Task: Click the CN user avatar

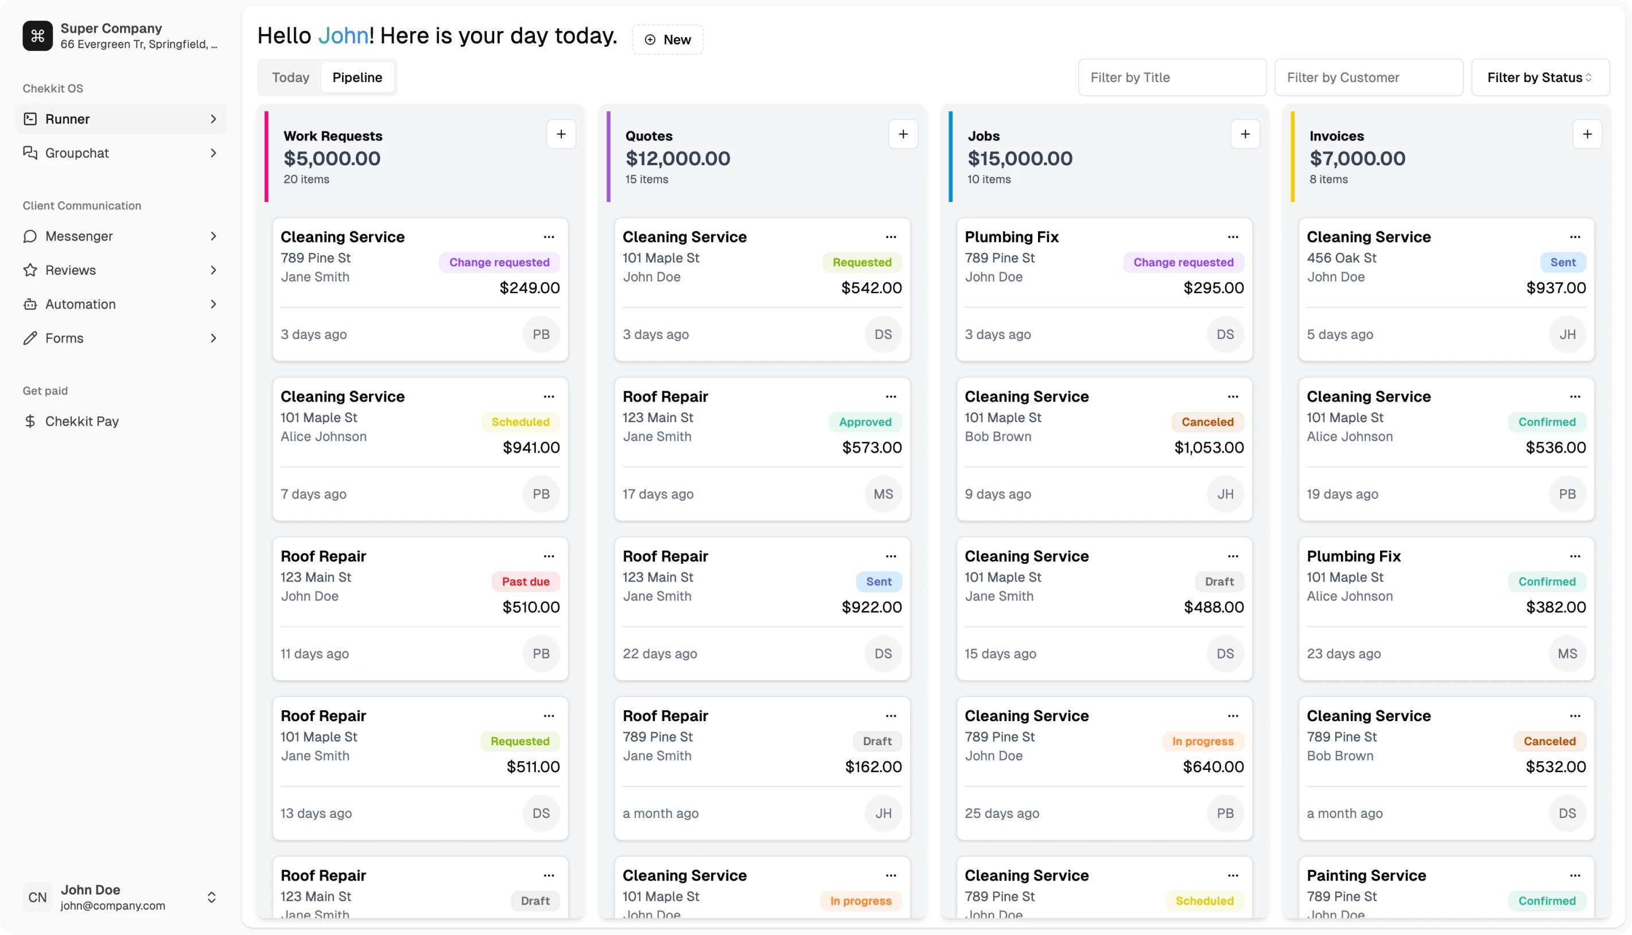Action: point(37,898)
